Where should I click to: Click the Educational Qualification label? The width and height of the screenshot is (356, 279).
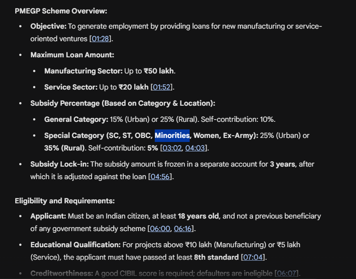[x=76, y=245]
